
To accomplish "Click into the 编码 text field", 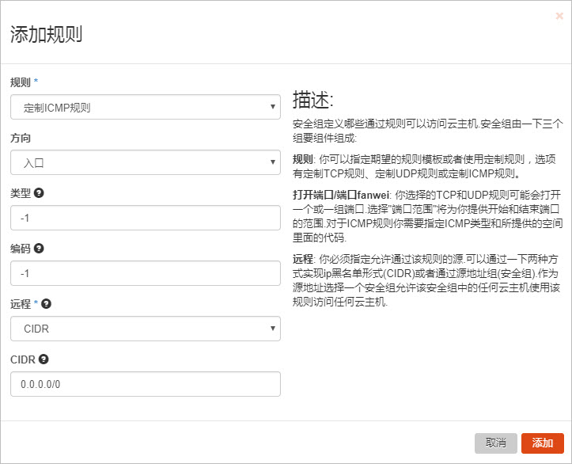I will (x=146, y=273).
